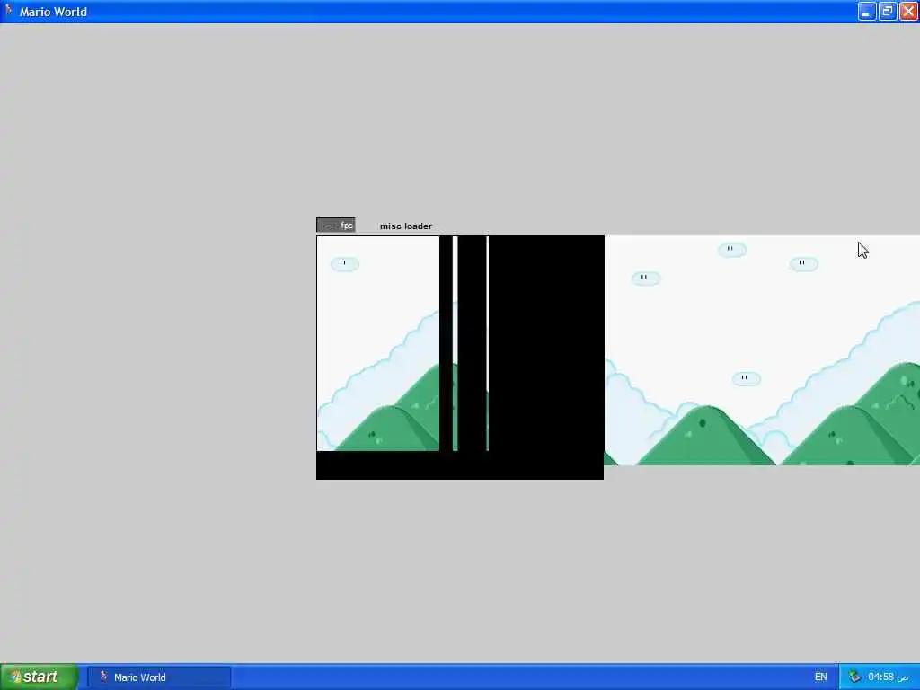Click the 04:58 taskbar clock
Viewport: 920px width, 690px height.
click(888, 677)
